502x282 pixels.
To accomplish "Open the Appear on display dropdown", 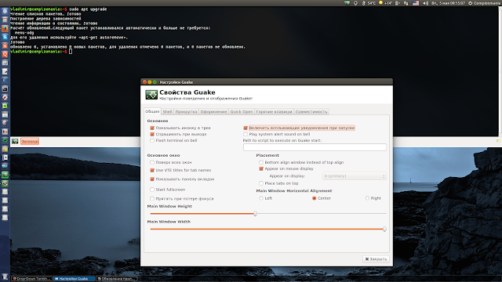I will [355, 176].
